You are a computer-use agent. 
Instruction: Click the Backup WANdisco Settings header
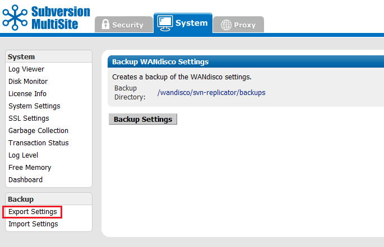(x=160, y=61)
